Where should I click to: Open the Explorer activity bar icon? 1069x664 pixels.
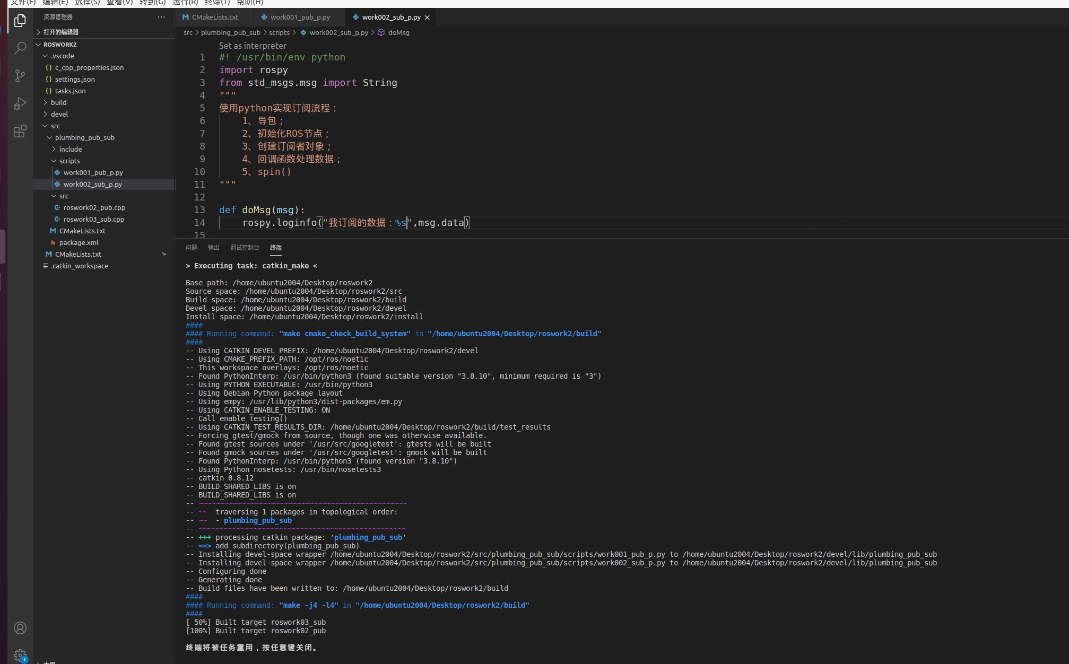click(20, 21)
